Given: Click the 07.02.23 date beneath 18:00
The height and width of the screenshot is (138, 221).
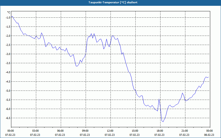Looking at the screenshot, I should point(159,135).
